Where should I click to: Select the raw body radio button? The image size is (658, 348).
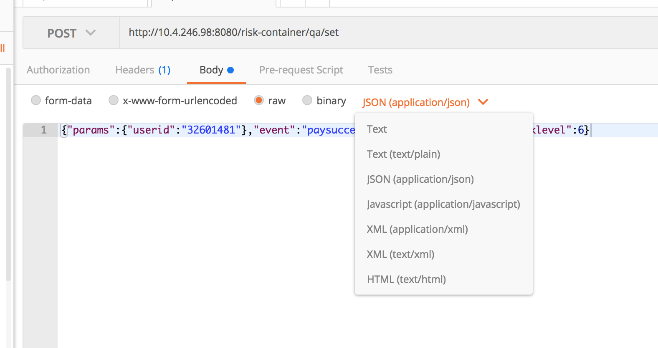tap(259, 101)
